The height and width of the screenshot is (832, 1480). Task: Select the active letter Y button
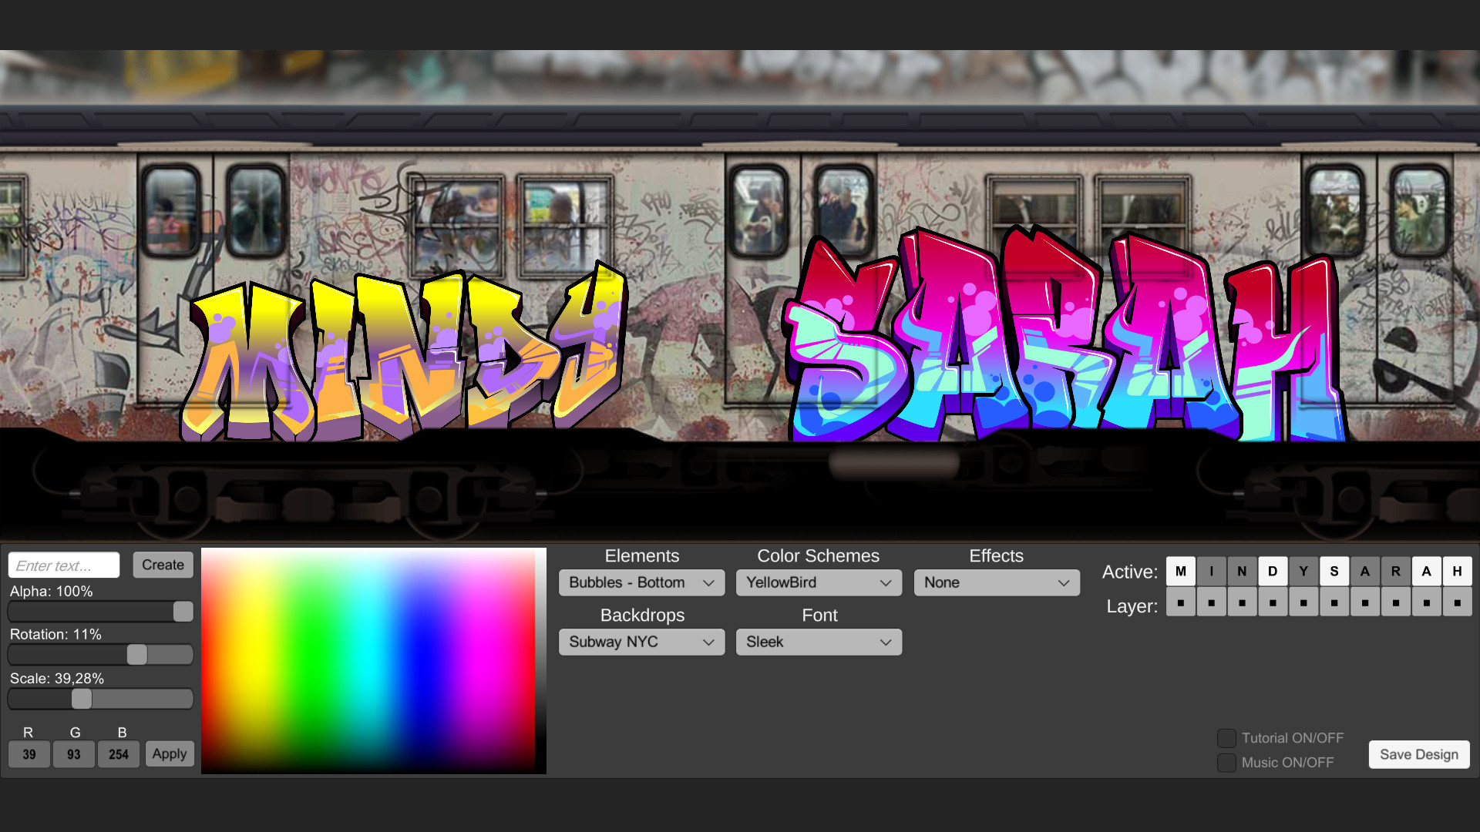click(x=1303, y=571)
